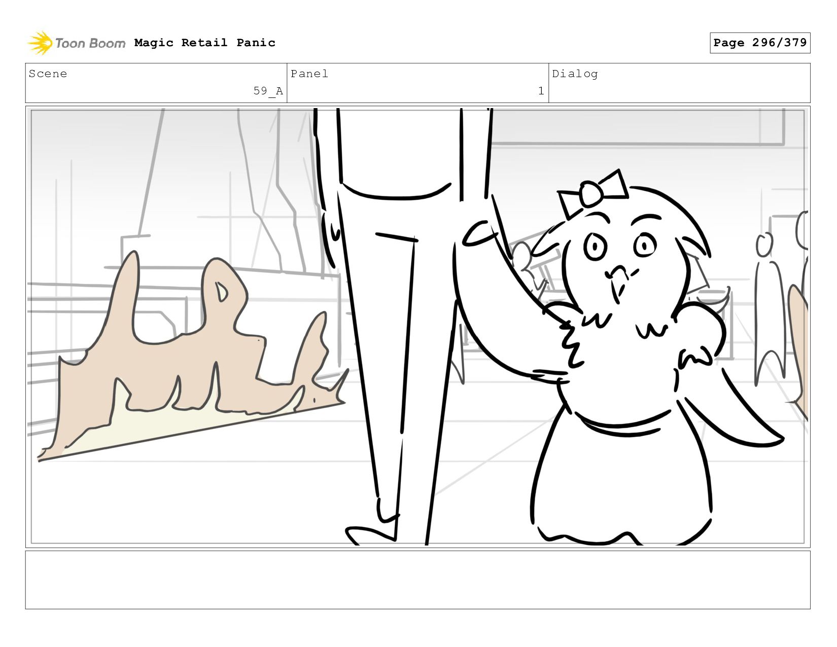Click the empty notes box below the panel
This screenshot has width=837, height=647.
point(418,580)
